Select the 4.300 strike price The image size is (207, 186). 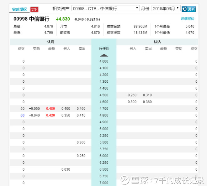pos(104,81)
